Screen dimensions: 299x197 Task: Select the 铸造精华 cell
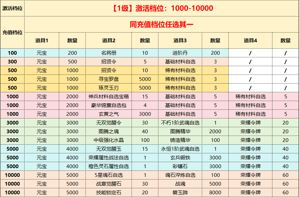tap(180, 140)
